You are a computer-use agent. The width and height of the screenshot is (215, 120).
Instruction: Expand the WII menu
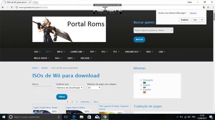[x=49, y=52]
